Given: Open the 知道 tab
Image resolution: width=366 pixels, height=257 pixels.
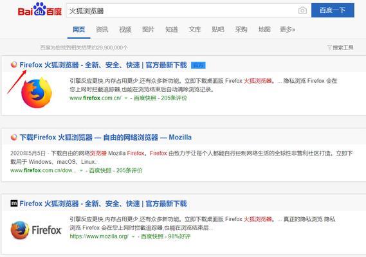Looking at the screenshot, I should pos(172,30).
